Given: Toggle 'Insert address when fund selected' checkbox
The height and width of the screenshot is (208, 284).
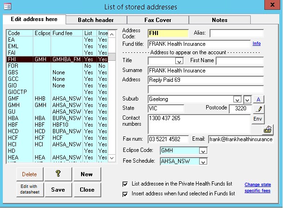Looking at the screenshot, I should [x=125, y=194].
